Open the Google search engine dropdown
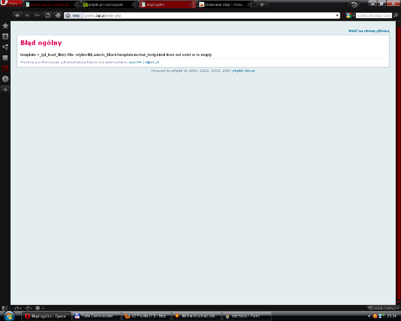The height and width of the screenshot is (321, 401). pyautogui.click(x=350, y=16)
